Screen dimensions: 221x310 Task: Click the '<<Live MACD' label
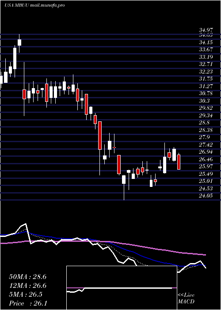186,298
